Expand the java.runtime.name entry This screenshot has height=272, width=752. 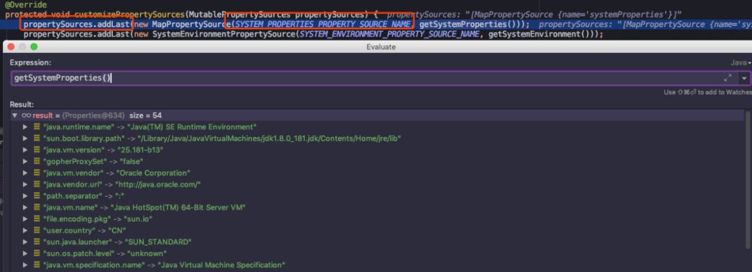click(25, 127)
